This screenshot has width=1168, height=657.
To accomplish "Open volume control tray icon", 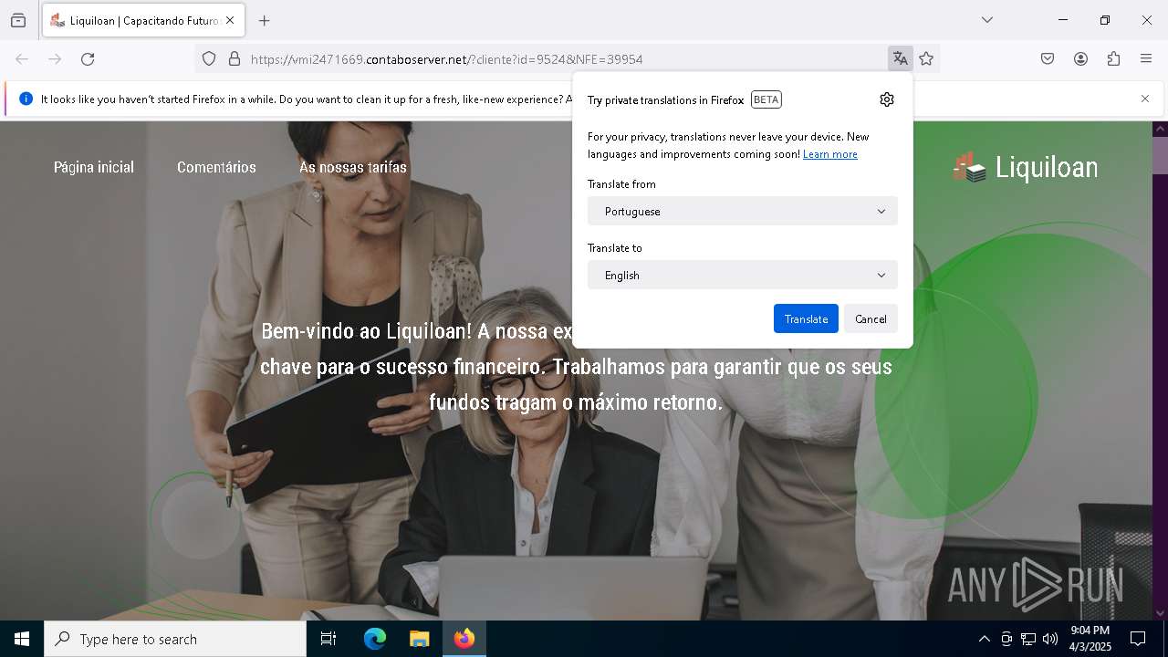I will 1050,639.
